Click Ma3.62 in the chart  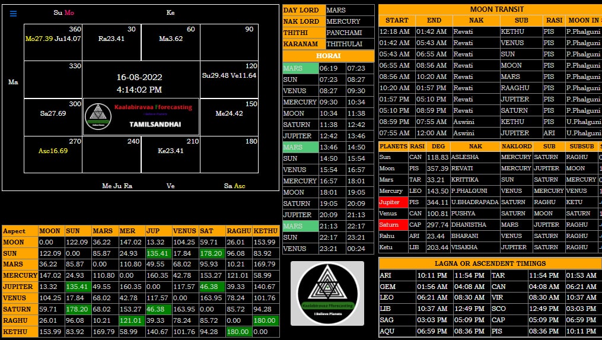(x=171, y=39)
